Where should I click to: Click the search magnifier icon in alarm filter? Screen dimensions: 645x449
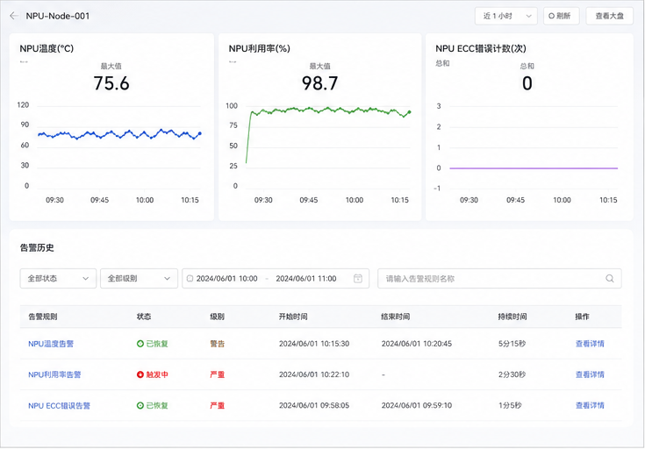pos(610,279)
